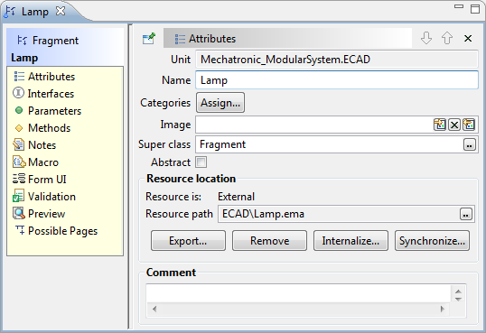Screen dimensions: 486x333
Task: Open the Notes section
Action: click(x=34, y=145)
